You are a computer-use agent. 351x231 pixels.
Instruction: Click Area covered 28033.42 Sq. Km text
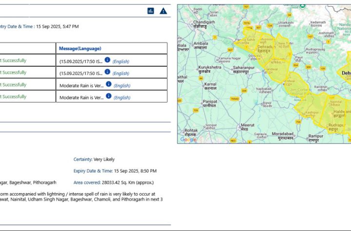click(114, 182)
